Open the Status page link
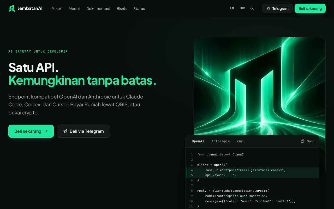Screen dimensions: 334x209 139,9
